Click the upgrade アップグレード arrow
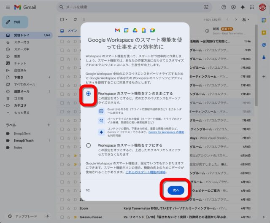 [x=47, y=216]
